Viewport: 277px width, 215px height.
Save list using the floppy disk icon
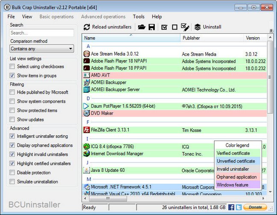152,27
